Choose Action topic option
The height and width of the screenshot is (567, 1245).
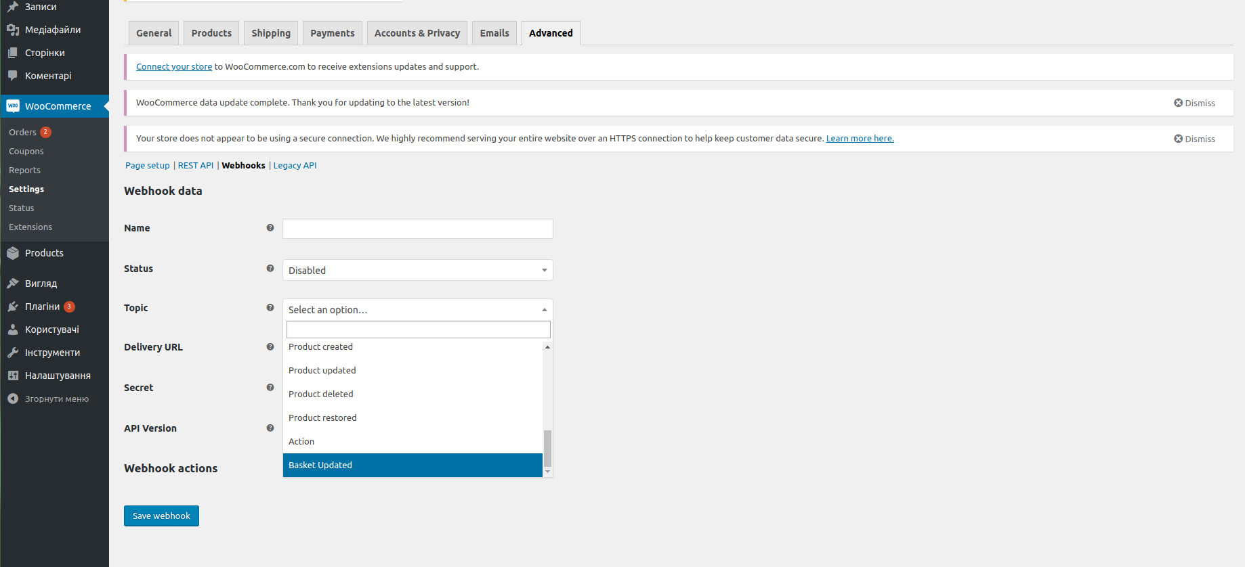(x=413, y=441)
